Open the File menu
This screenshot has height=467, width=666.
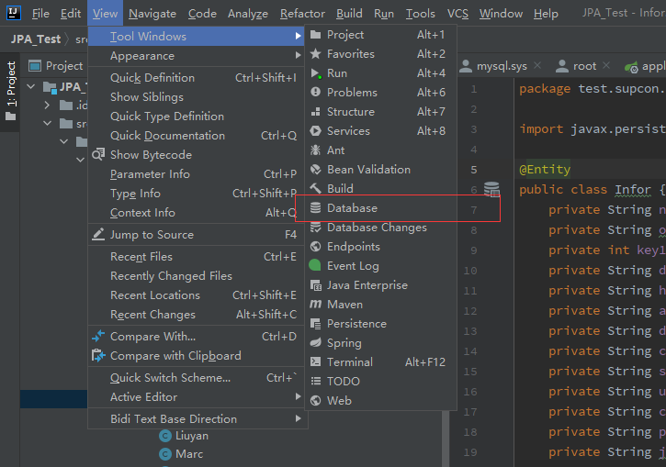[x=40, y=14]
